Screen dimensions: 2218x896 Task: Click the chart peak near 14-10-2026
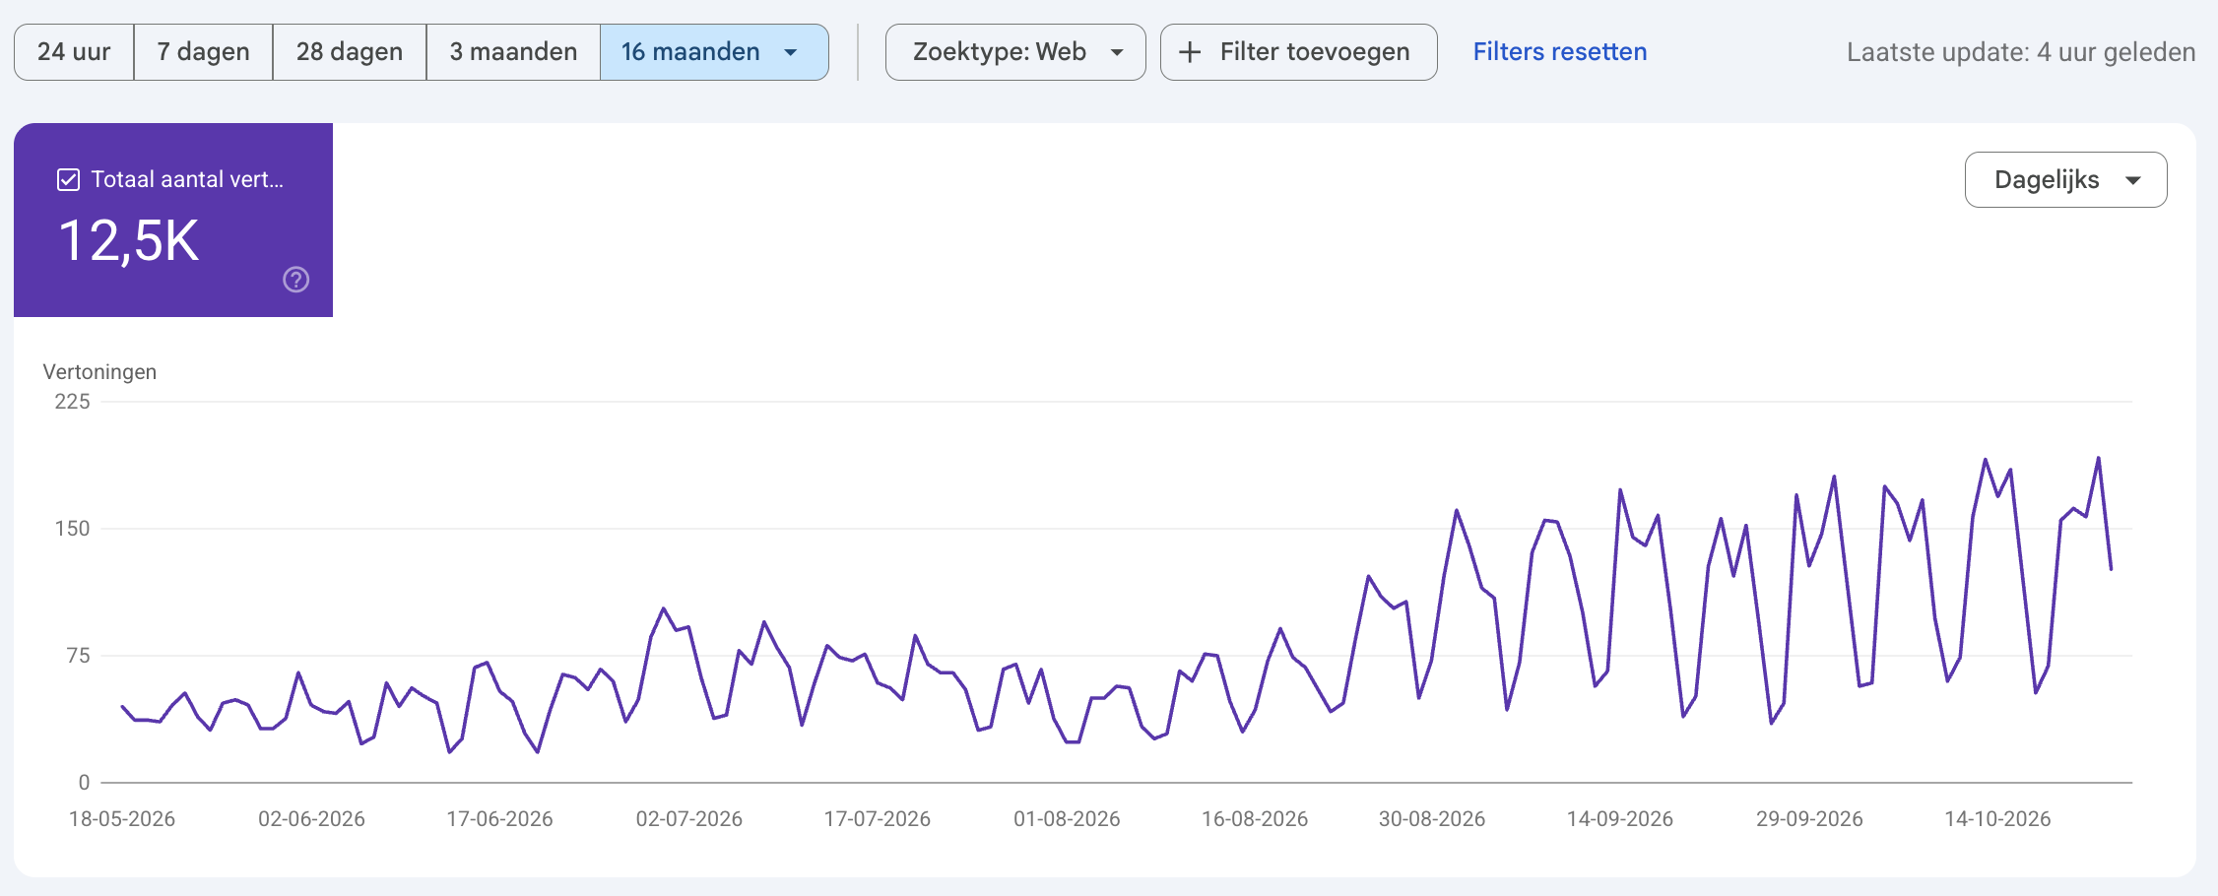click(1985, 460)
